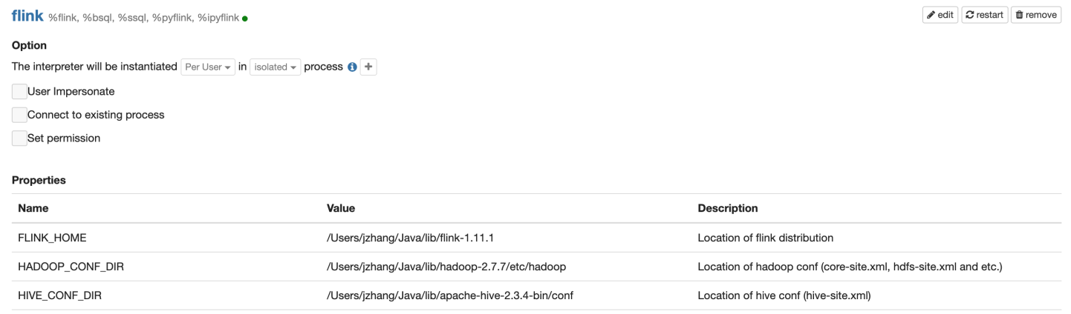Click the HADOOP_CONF_DIR property name

point(71,267)
